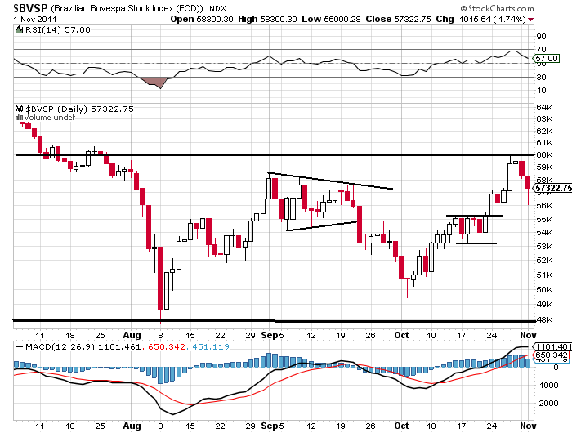Click the boxed 57.00 RSI value tag
This screenshot has width=572, height=433.
click(546, 58)
